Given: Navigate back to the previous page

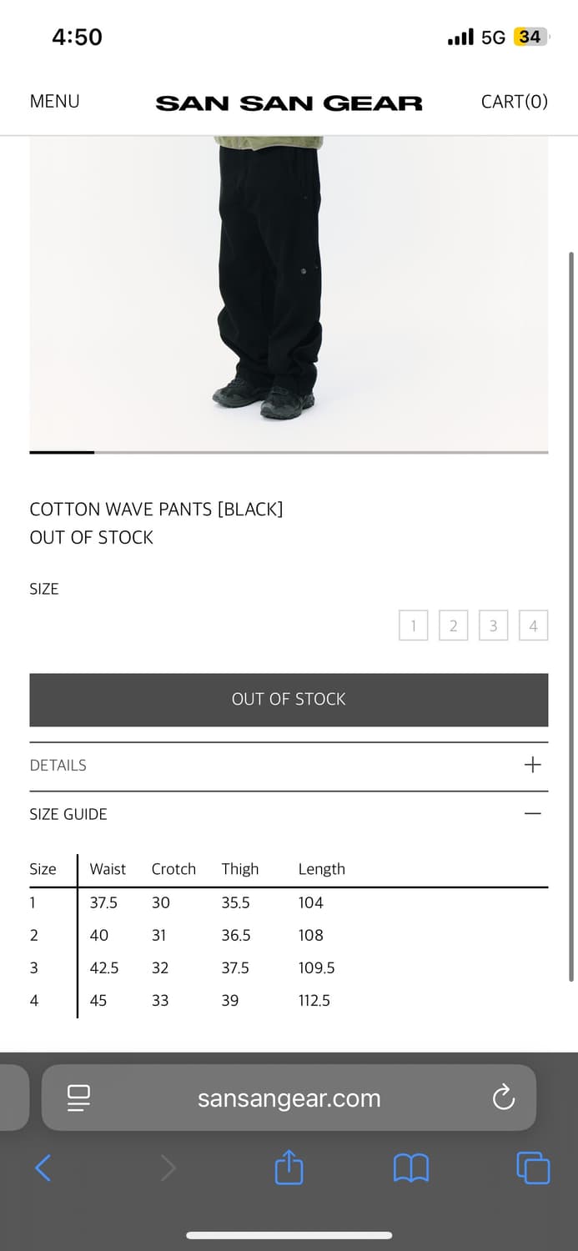Looking at the screenshot, I should (43, 1168).
